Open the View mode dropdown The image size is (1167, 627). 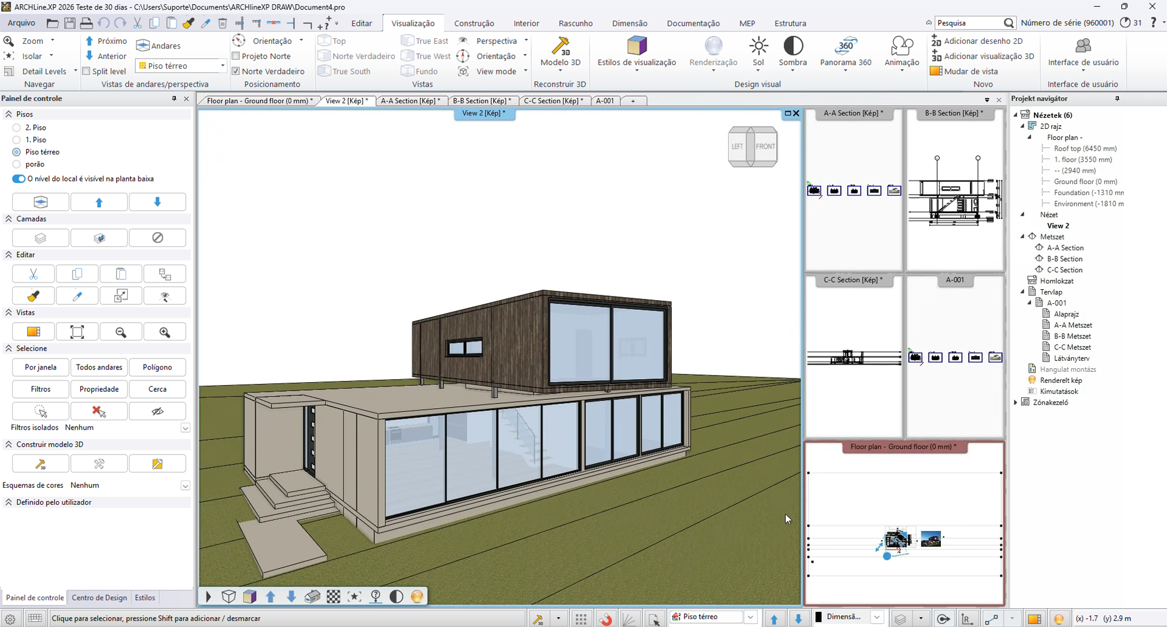point(525,71)
